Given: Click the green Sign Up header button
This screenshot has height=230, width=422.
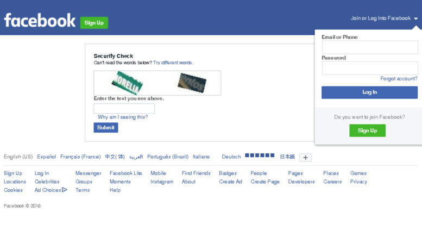Looking at the screenshot, I should tap(94, 23).
